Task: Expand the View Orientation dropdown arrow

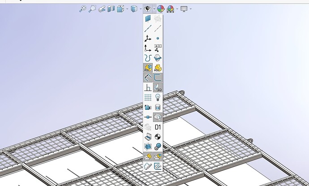Action: tap(128, 9)
